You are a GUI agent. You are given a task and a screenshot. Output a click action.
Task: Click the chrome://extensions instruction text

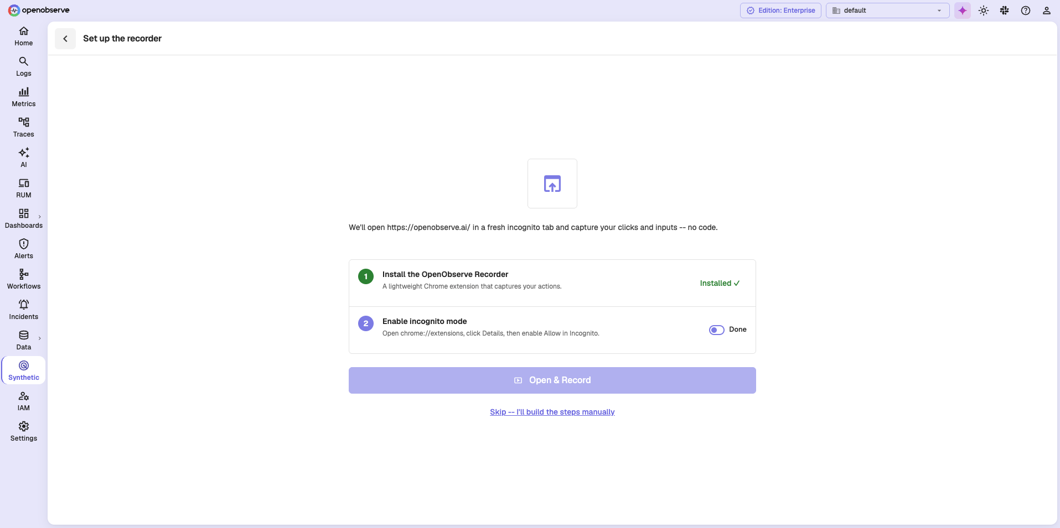pyautogui.click(x=491, y=333)
